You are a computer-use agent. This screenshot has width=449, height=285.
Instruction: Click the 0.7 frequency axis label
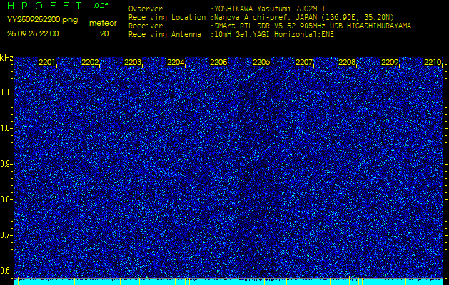coord(6,236)
